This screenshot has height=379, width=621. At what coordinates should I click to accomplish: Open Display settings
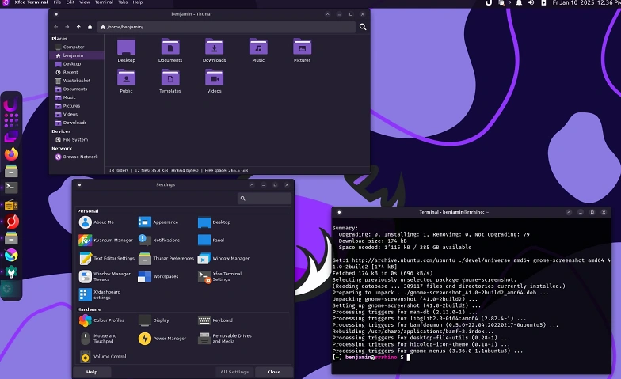coord(154,320)
